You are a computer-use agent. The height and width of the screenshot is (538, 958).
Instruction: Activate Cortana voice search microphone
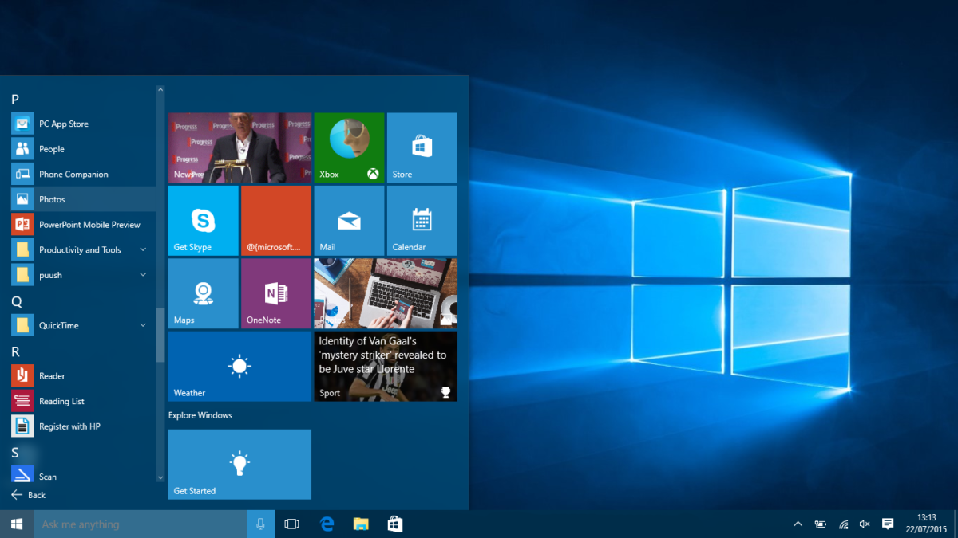[260, 524]
